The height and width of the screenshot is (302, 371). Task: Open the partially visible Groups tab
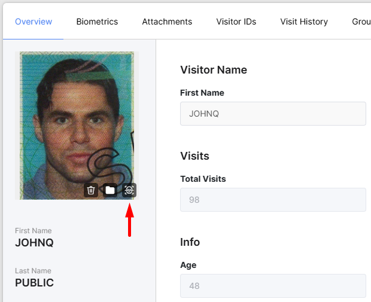[x=361, y=22]
